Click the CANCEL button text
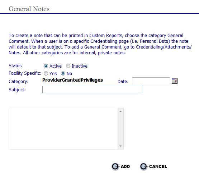 click(158, 166)
